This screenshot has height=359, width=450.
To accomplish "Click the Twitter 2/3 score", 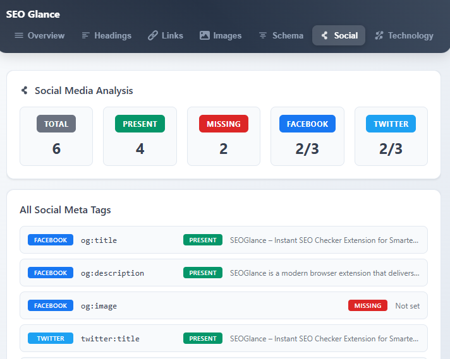I will [x=391, y=149].
